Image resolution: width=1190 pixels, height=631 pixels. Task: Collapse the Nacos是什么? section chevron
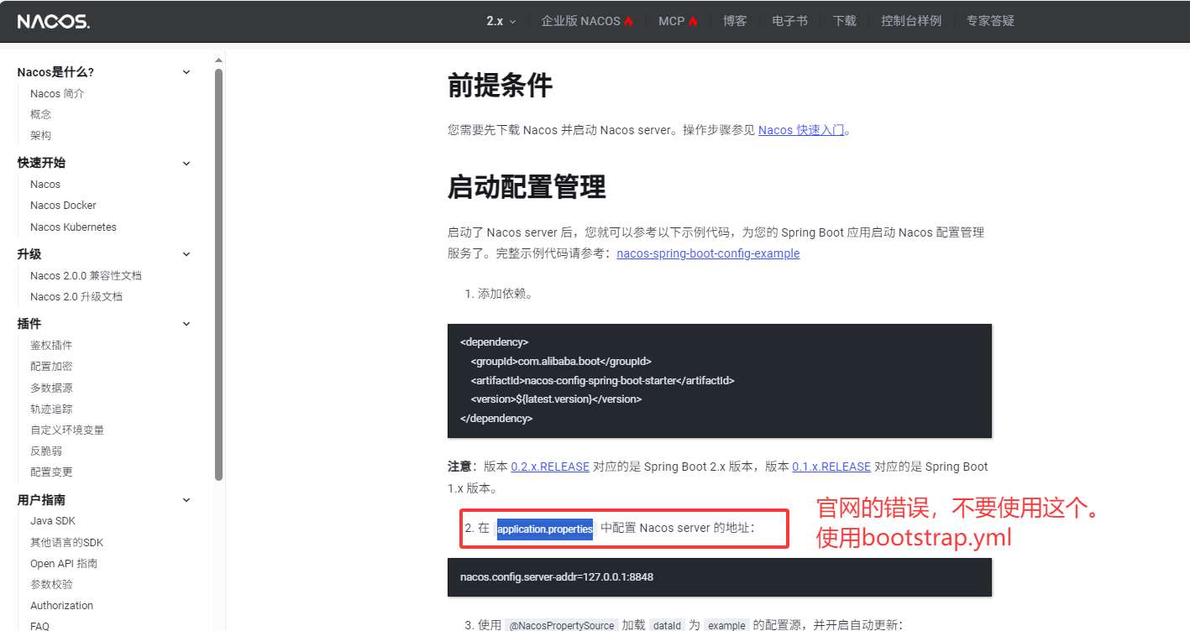(186, 72)
